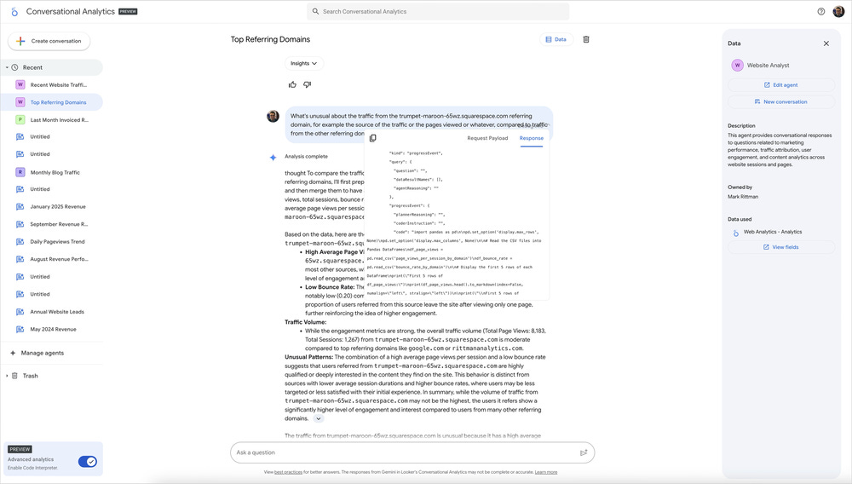Viewport: 852px width, 484px height.
Task: Click the Website Analyst agent avatar
Action: (x=737, y=65)
